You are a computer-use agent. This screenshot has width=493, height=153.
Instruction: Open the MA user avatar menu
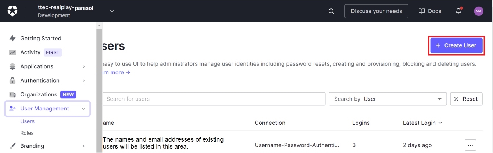pyautogui.click(x=478, y=11)
